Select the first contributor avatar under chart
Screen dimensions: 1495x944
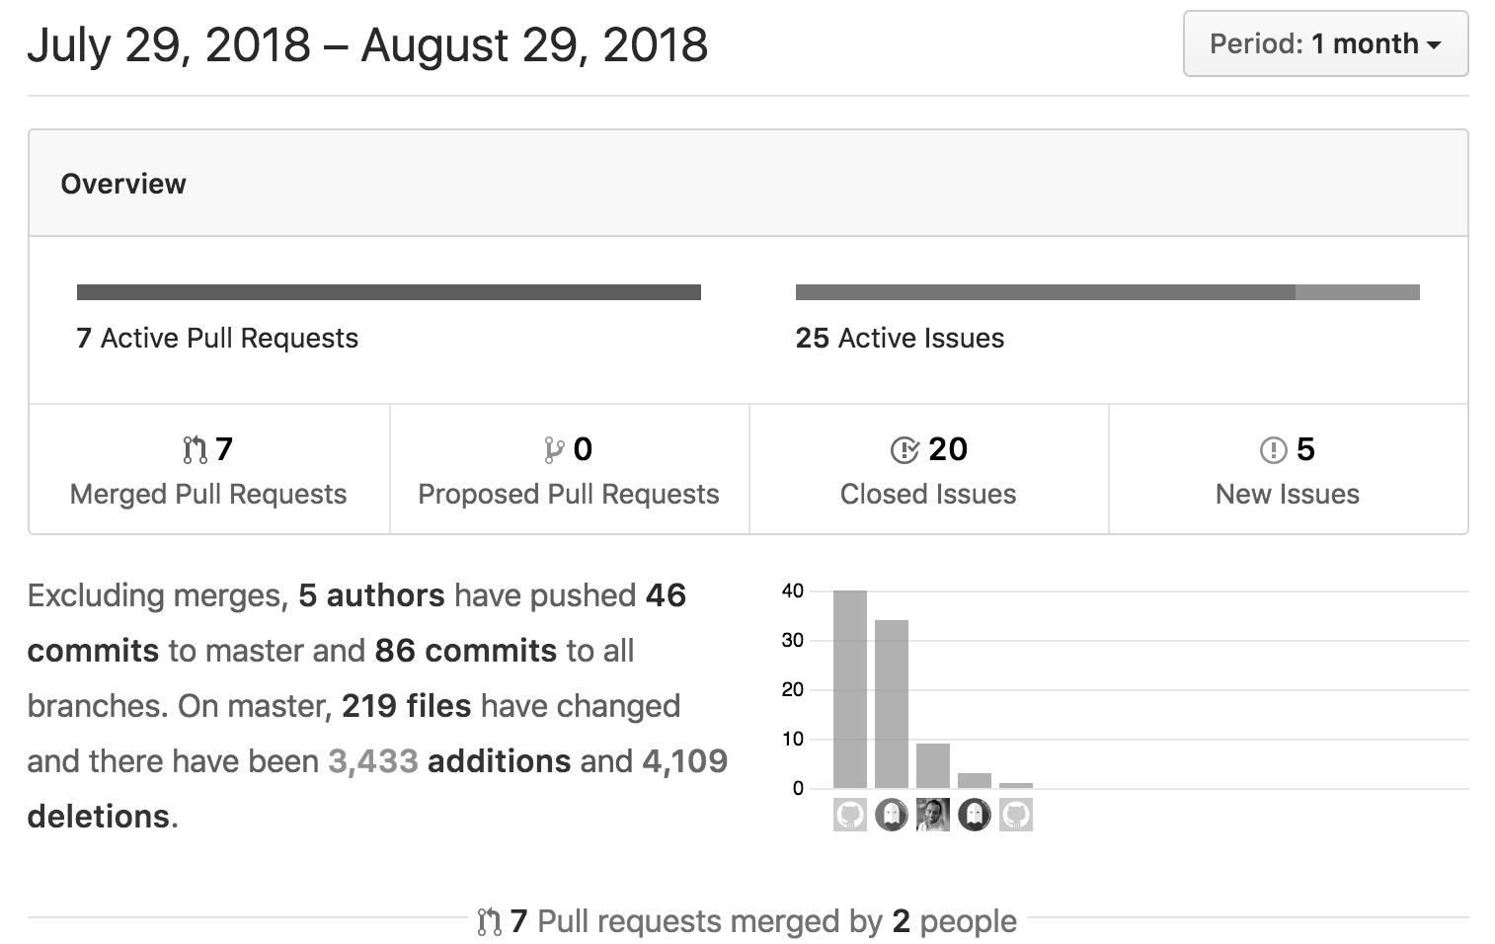(850, 815)
